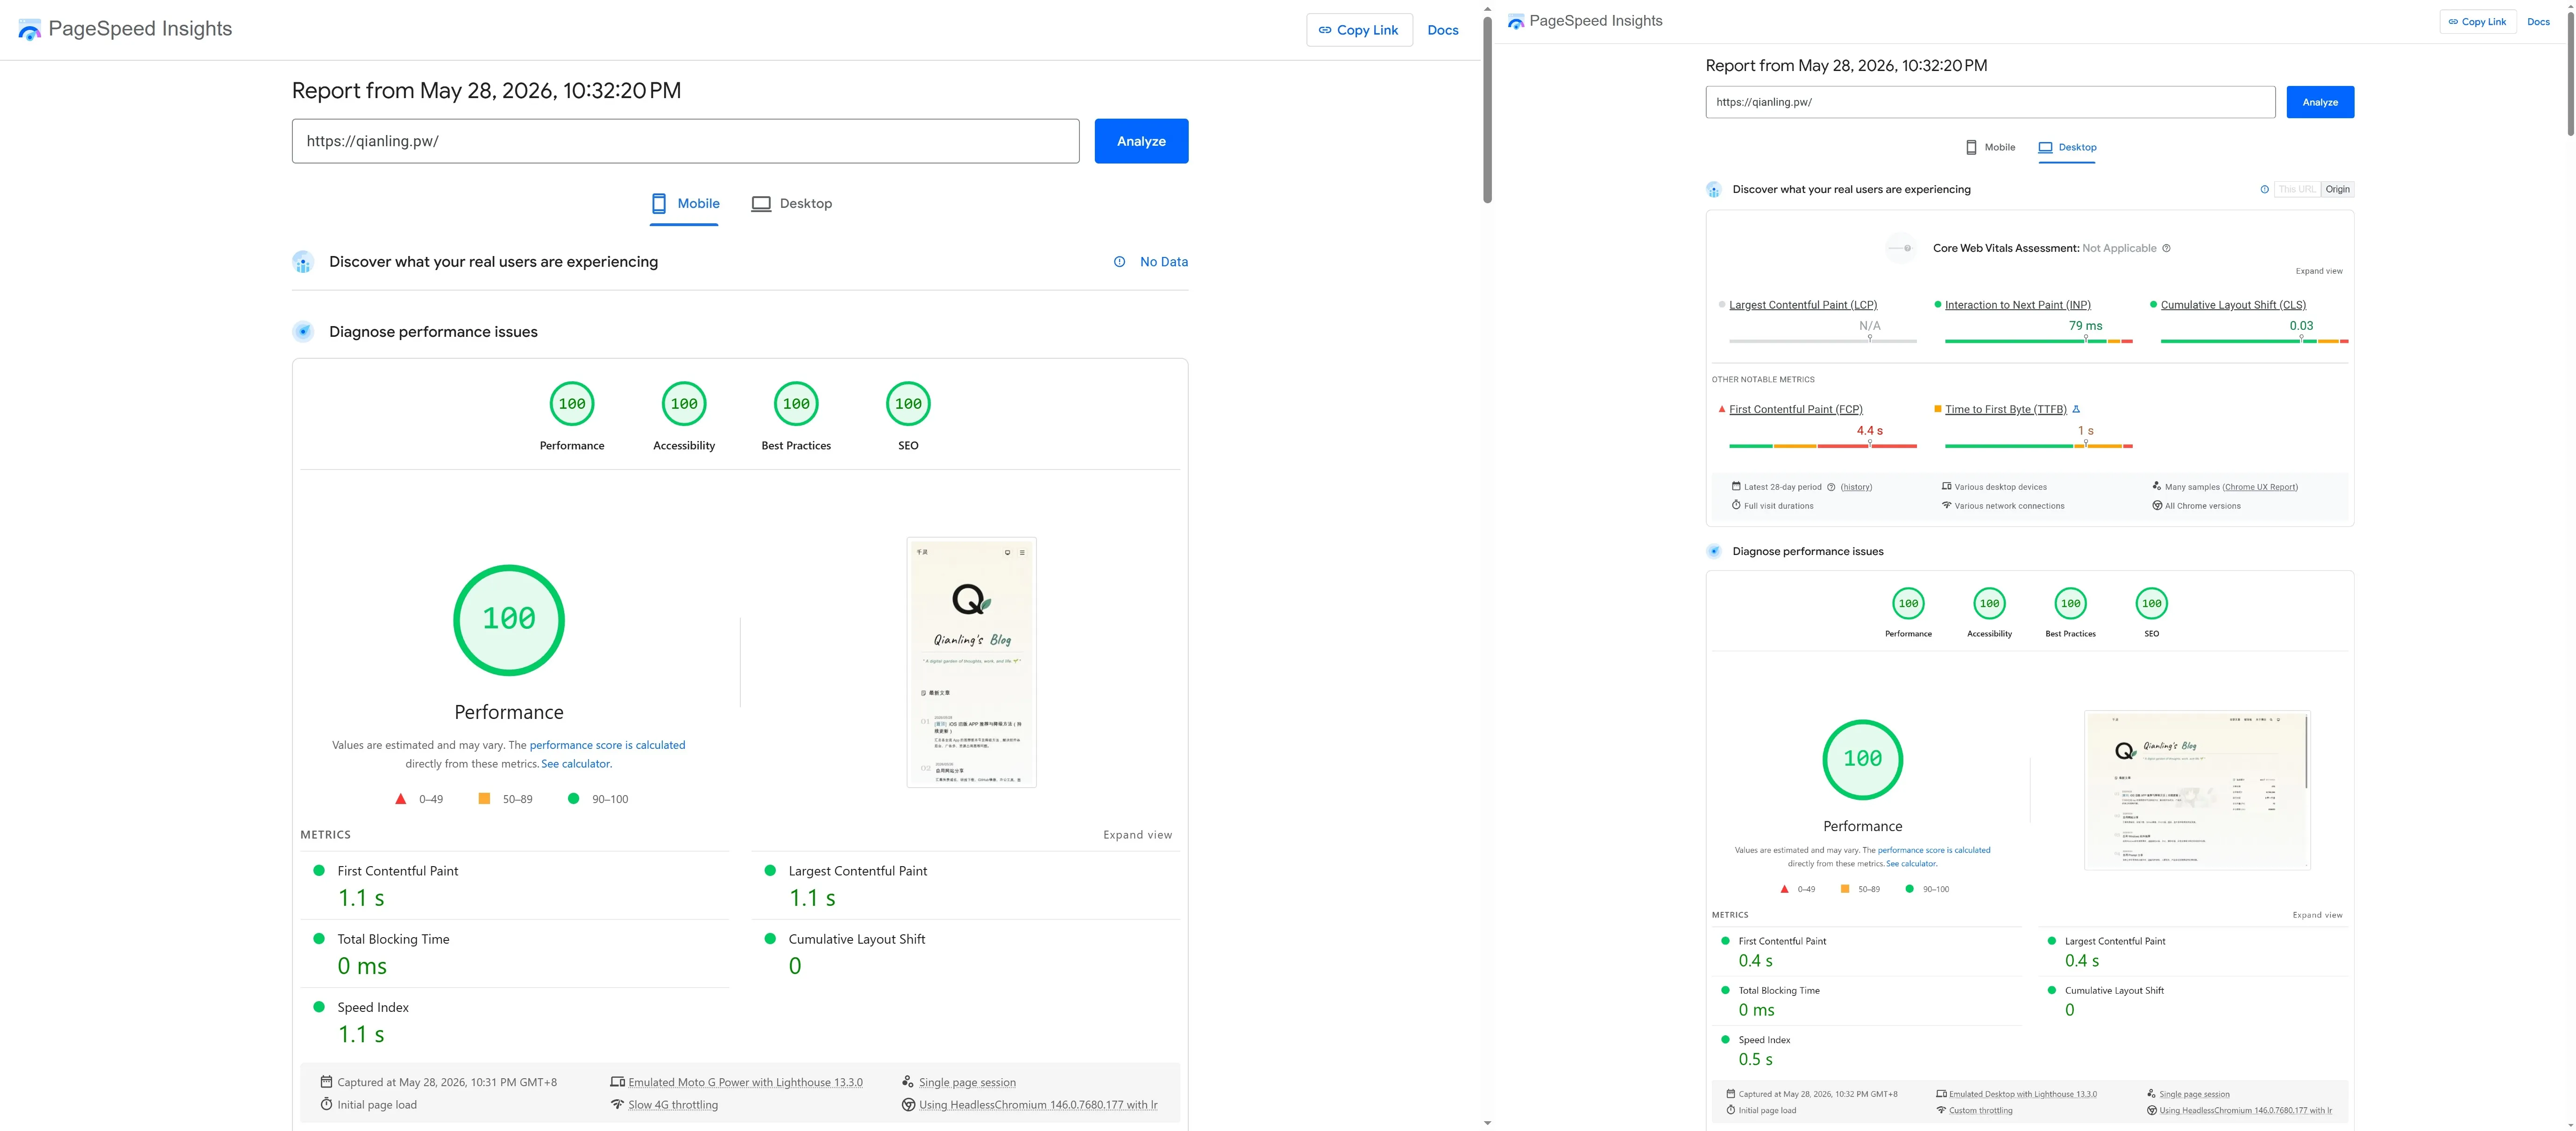This screenshot has height=1131, width=2576.
Task: Open Time to First Byte (TTFB) link
Action: point(2005,409)
